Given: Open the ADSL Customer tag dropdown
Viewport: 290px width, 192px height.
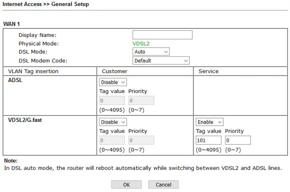Looking at the screenshot, I should pos(113,82).
